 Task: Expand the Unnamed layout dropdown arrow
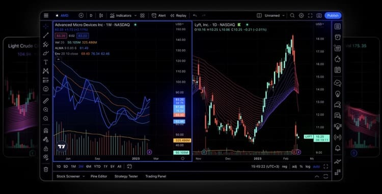pos(283,16)
